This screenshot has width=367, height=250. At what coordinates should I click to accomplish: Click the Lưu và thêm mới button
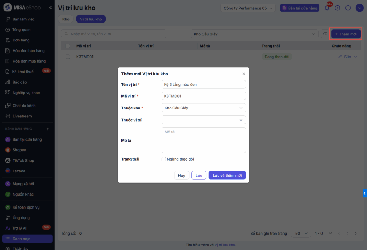227,175
